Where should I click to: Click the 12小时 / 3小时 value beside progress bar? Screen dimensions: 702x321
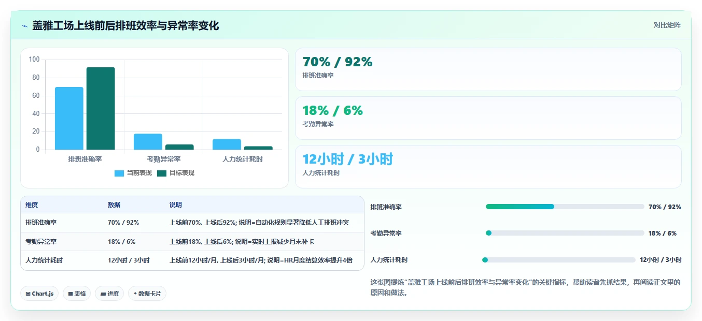(x=661, y=260)
